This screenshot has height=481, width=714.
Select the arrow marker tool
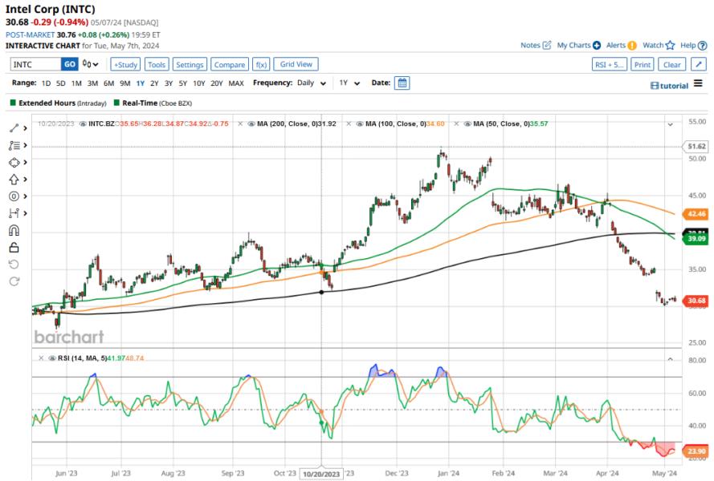click(14, 179)
